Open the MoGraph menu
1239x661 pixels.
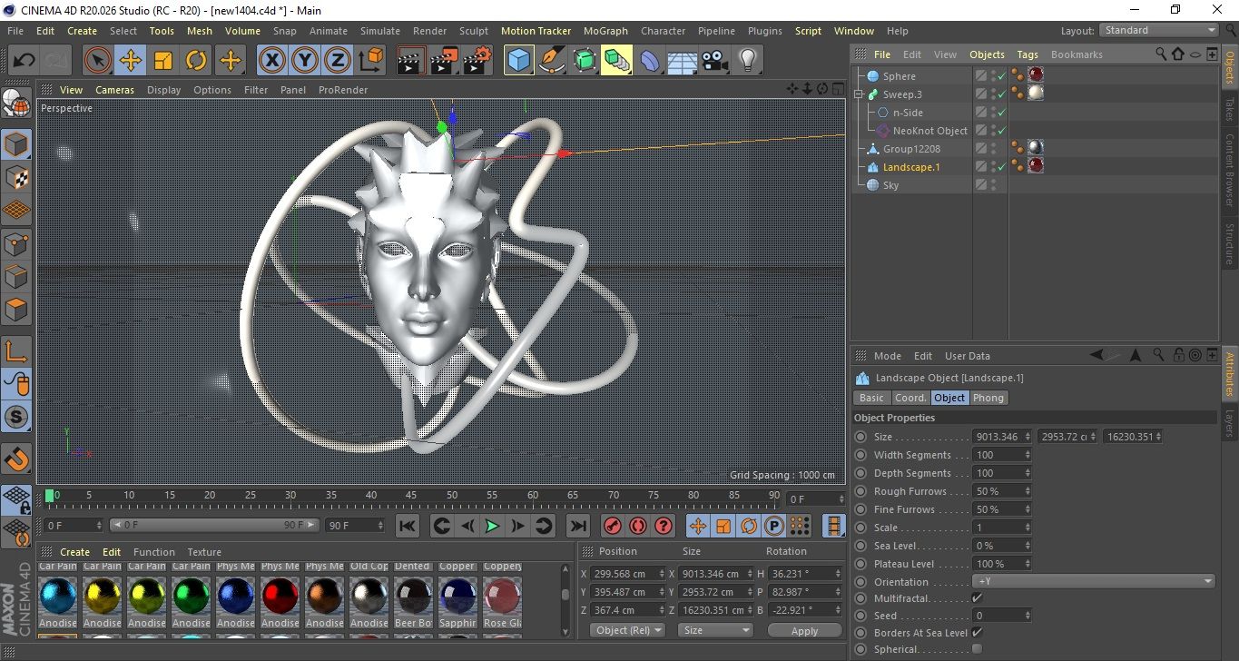605,31
